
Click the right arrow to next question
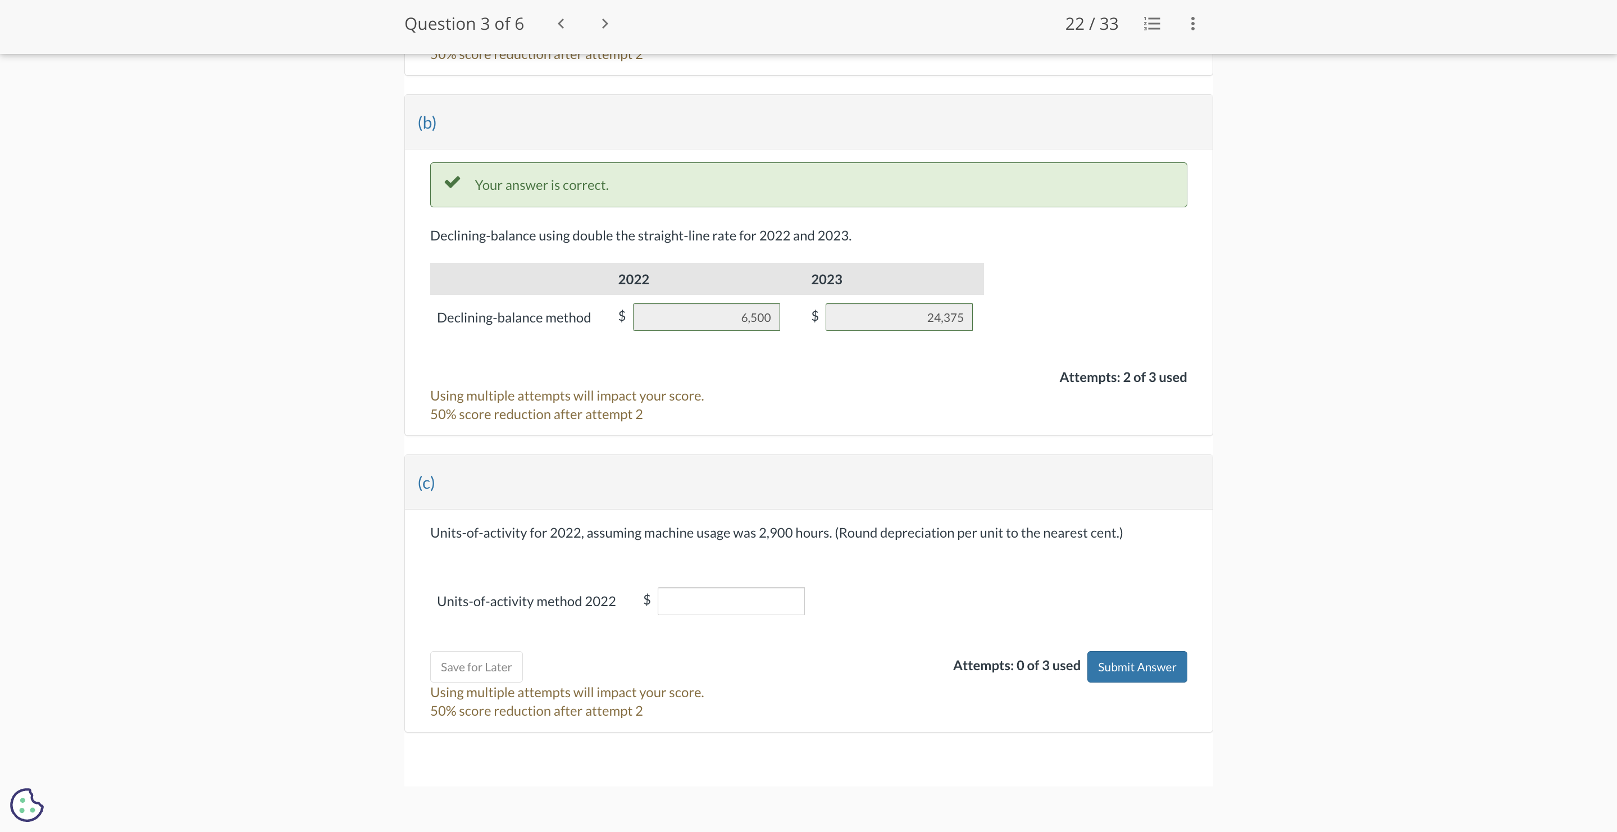(603, 23)
